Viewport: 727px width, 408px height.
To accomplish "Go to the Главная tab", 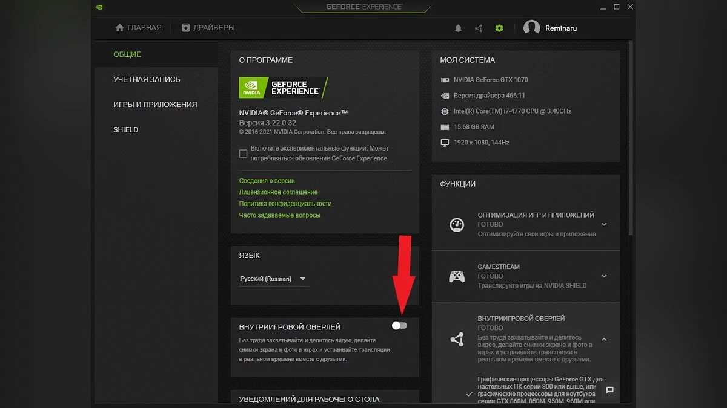I will coord(139,28).
